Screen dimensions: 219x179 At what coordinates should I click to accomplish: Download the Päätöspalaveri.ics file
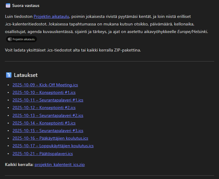click(43, 154)
